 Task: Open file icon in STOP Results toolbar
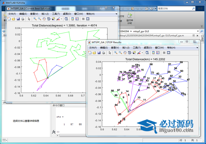[x=94, y=53]
